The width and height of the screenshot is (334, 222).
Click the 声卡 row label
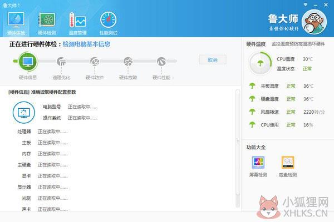point(26,209)
